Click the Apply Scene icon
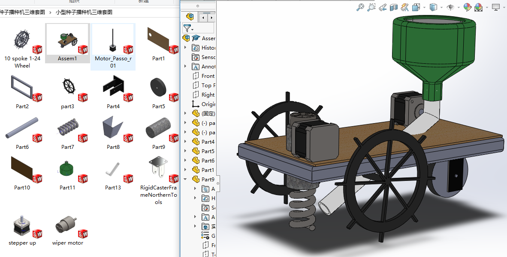Screen dimensions: 507x257 pyautogui.click(x=478, y=7)
